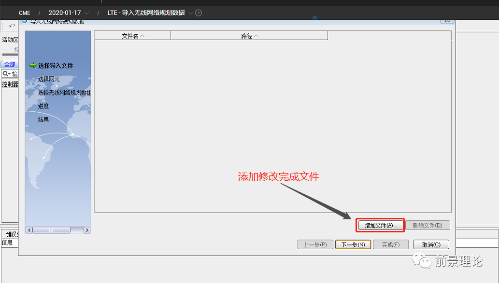499x283 pixels.
Task: Select the 选择网元 wizard step
Action: point(49,79)
